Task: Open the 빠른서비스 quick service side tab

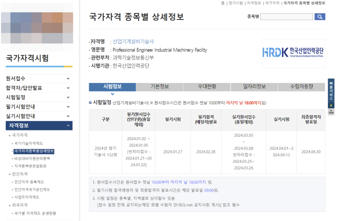Action: pos(331,91)
